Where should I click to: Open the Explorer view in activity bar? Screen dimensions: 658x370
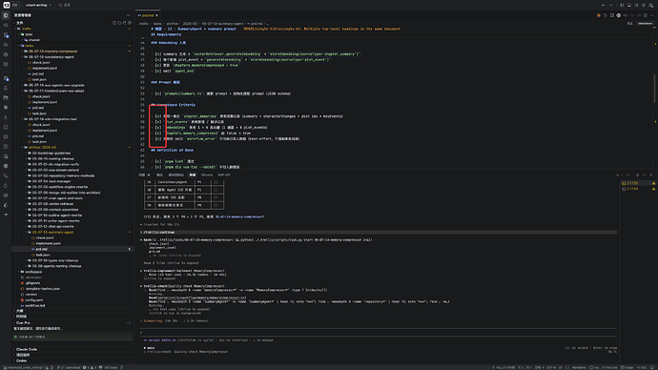click(6, 15)
